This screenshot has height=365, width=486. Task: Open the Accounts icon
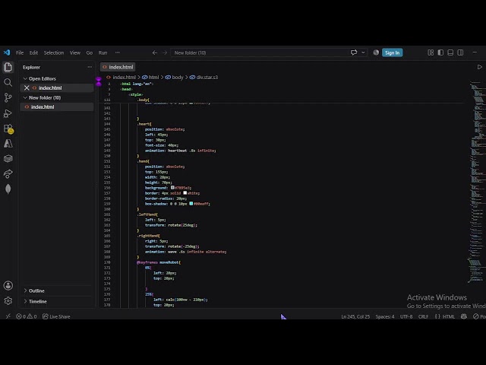pos(8,286)
